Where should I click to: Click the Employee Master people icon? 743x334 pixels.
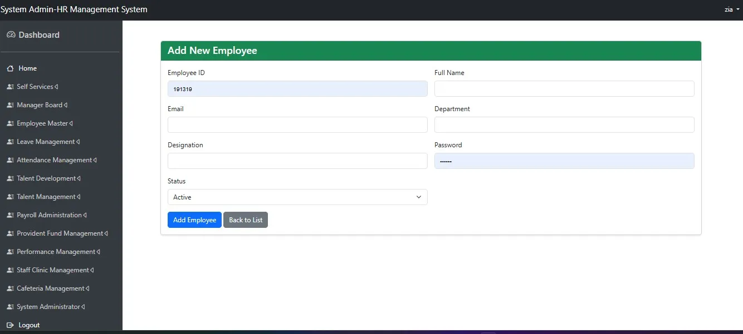(10, 123)
